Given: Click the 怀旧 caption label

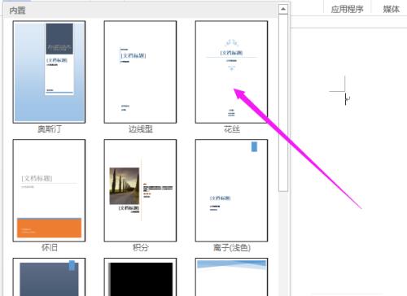Looking at the screenshot, I should [50, 247].
